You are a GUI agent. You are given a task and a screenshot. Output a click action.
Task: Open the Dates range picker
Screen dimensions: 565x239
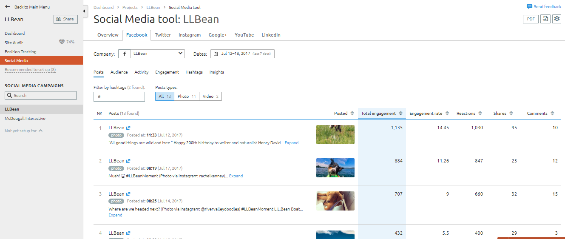242,54
